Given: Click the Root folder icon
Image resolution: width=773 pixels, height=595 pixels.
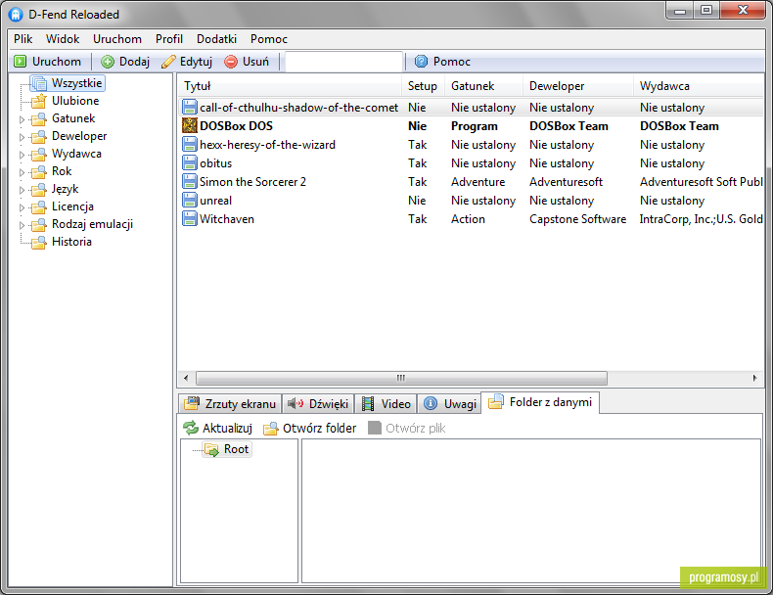Looking at the screenshot, I should tap(212, 449).
